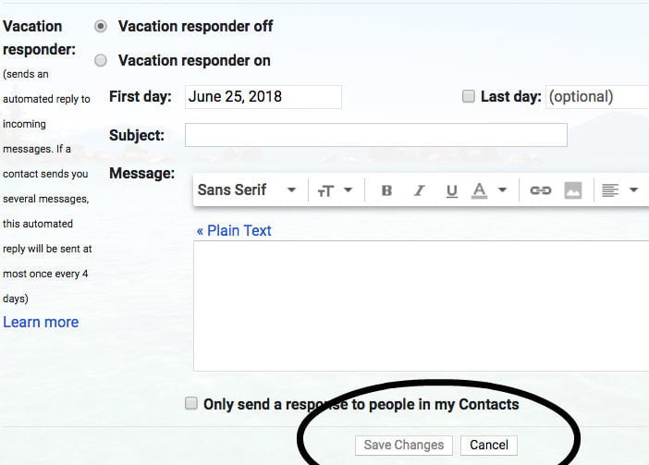Select Vacation responder off radio button
The width and height of the screenshot is (649, 465).
tap(101, 27)
